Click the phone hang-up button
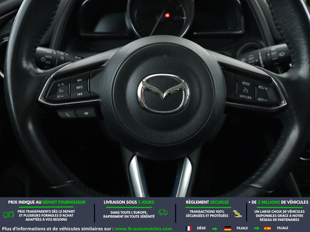Image resolution: width=310 pixels, height=232 pixels. (x=86, y=113)
